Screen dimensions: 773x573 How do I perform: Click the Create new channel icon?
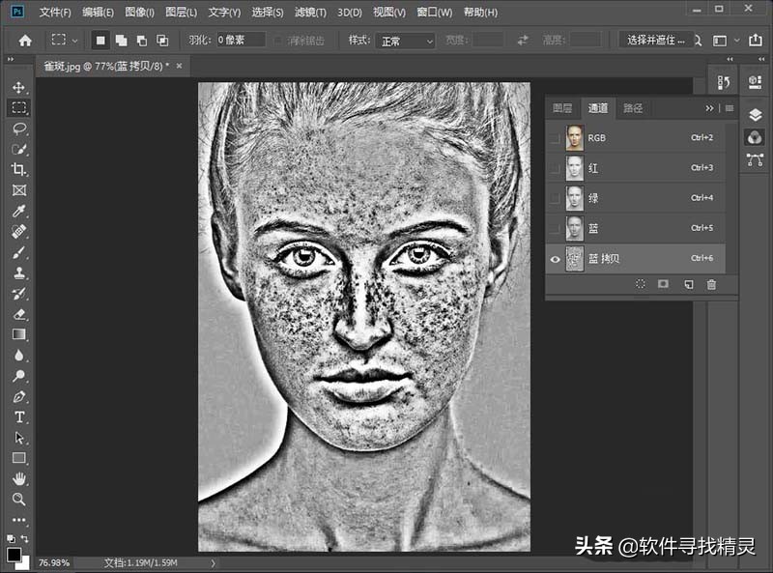[x=688, y=283]
